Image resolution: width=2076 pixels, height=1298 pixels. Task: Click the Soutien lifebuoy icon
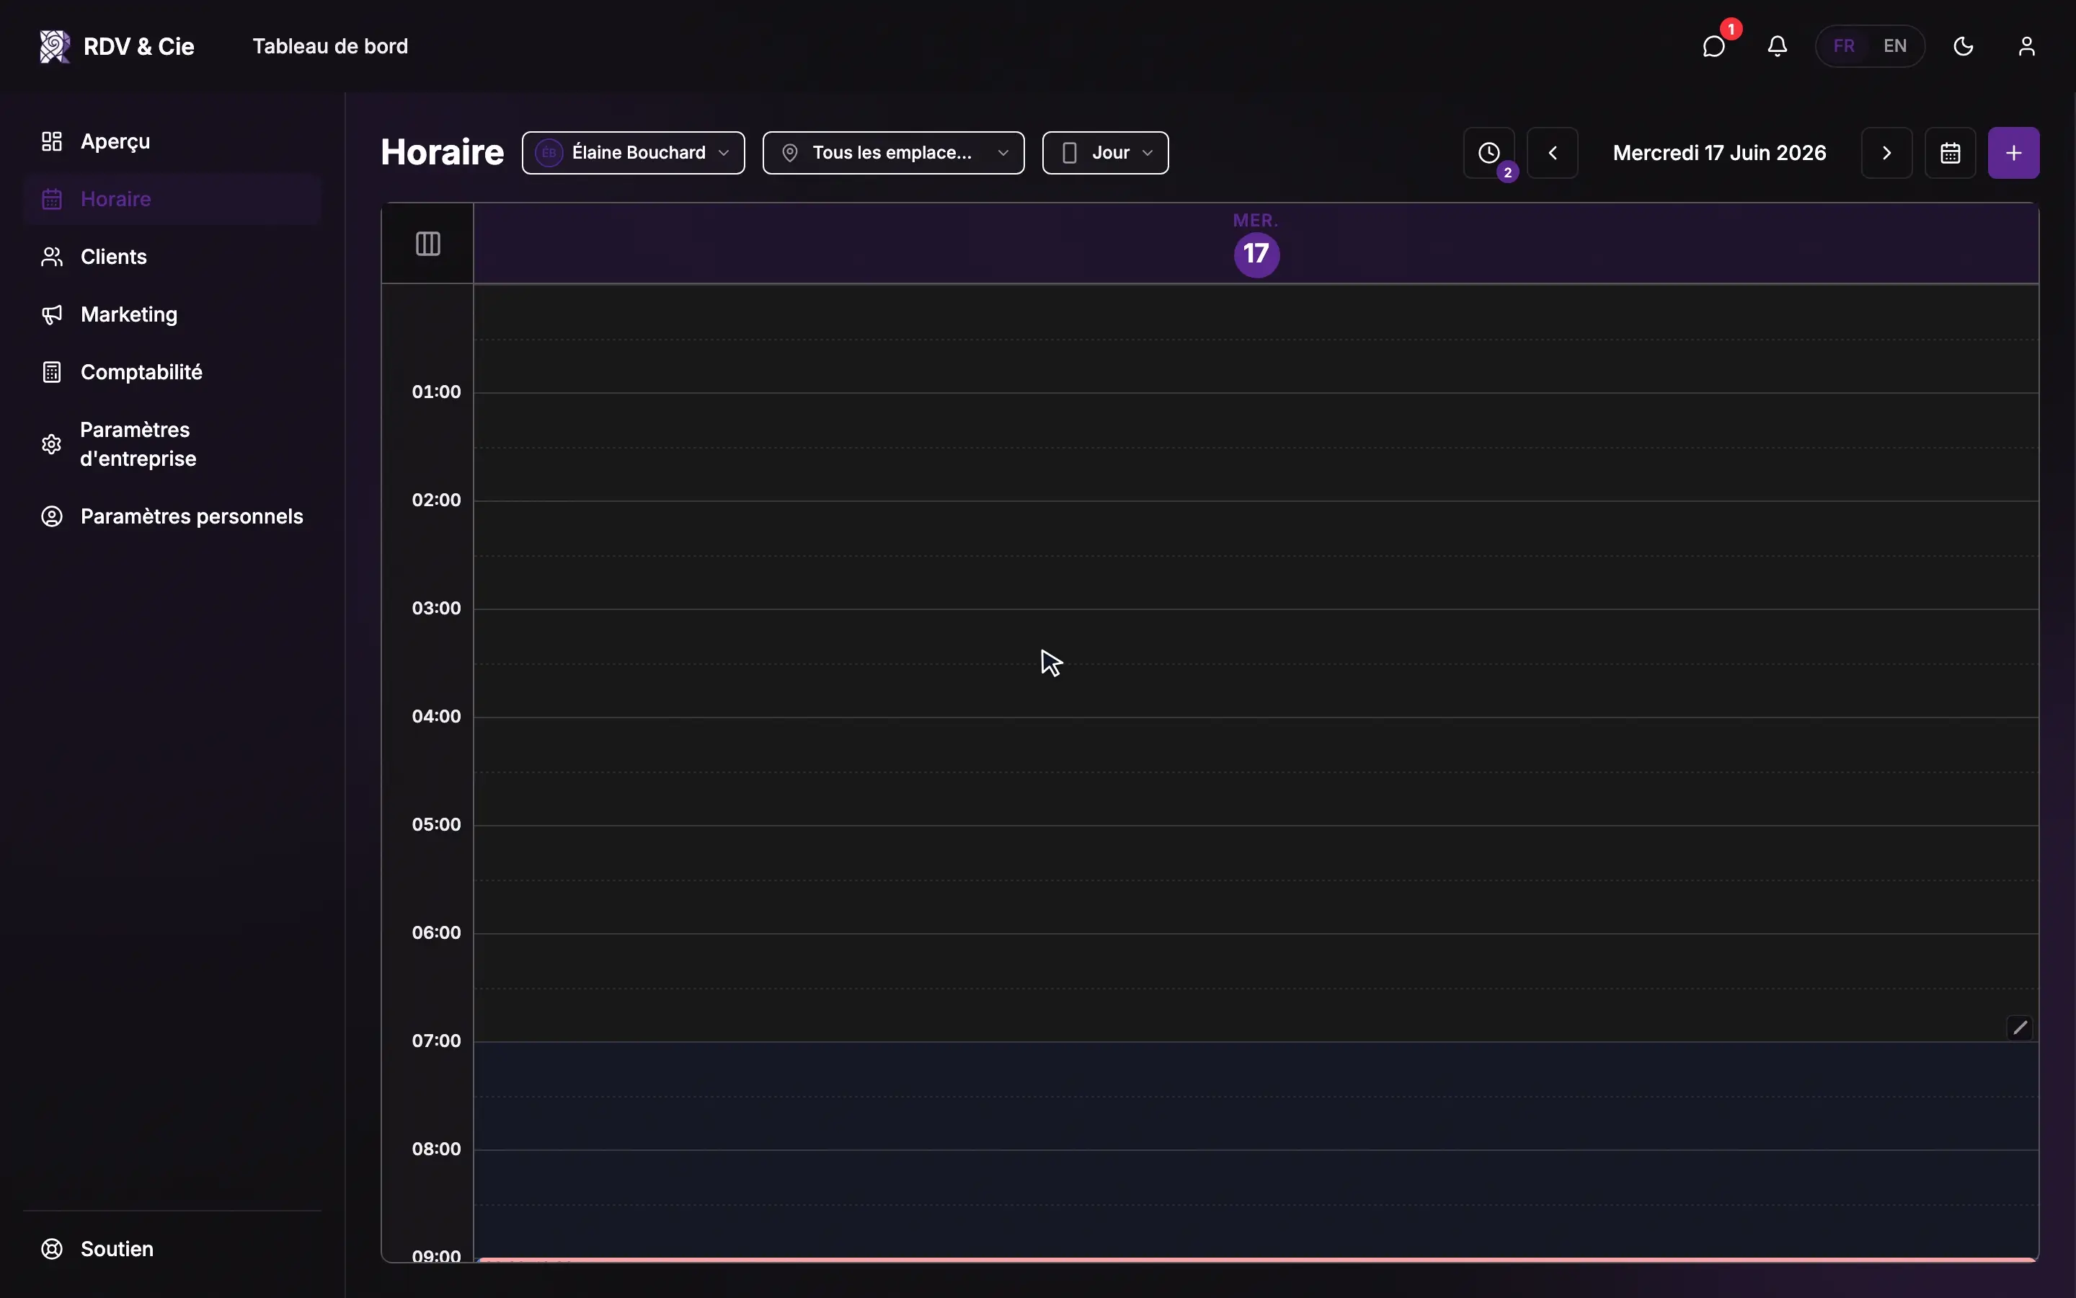[x=51, y=1249]
